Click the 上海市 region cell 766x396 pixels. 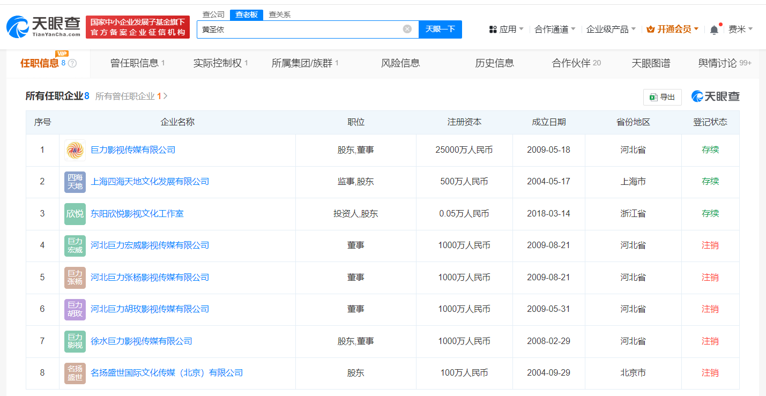point(633,182)
